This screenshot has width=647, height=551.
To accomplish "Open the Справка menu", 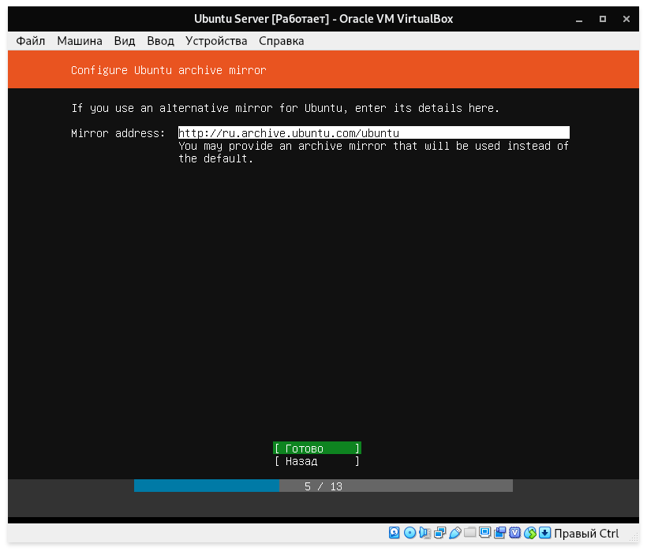I will [281, 41].
